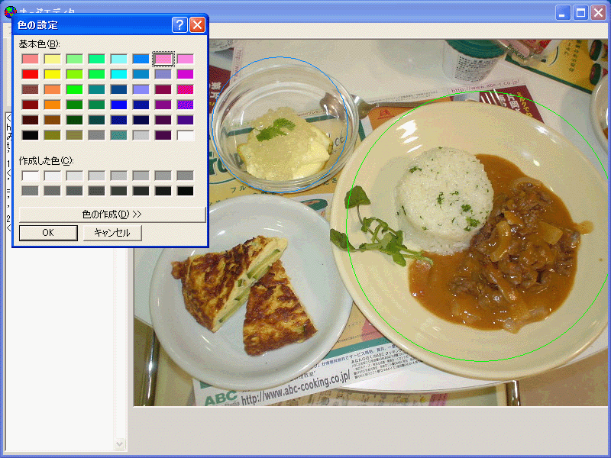This screenshot has height=458, width=611.
Task: Select the white first custom color swatch
Action: [31, 176]
